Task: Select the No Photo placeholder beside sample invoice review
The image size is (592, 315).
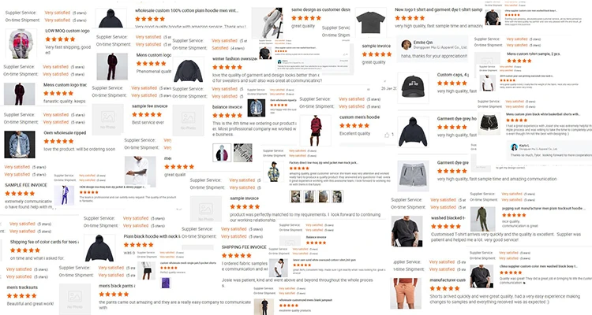Action: point(206,209)
